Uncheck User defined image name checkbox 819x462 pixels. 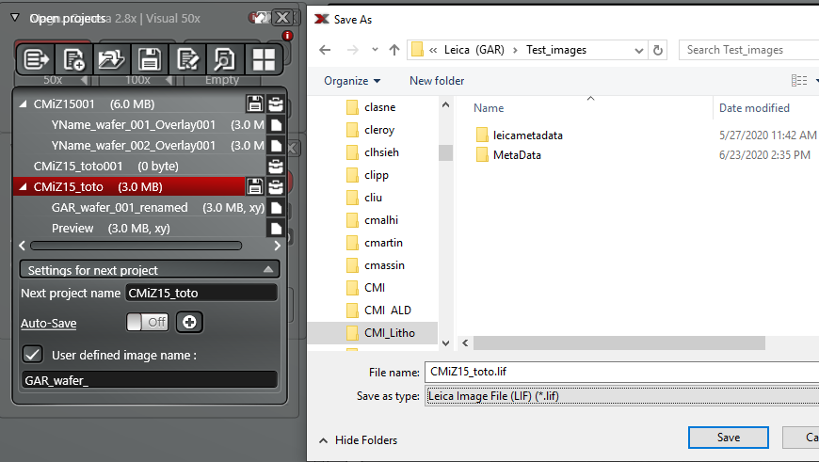click(x=33, y=355)
